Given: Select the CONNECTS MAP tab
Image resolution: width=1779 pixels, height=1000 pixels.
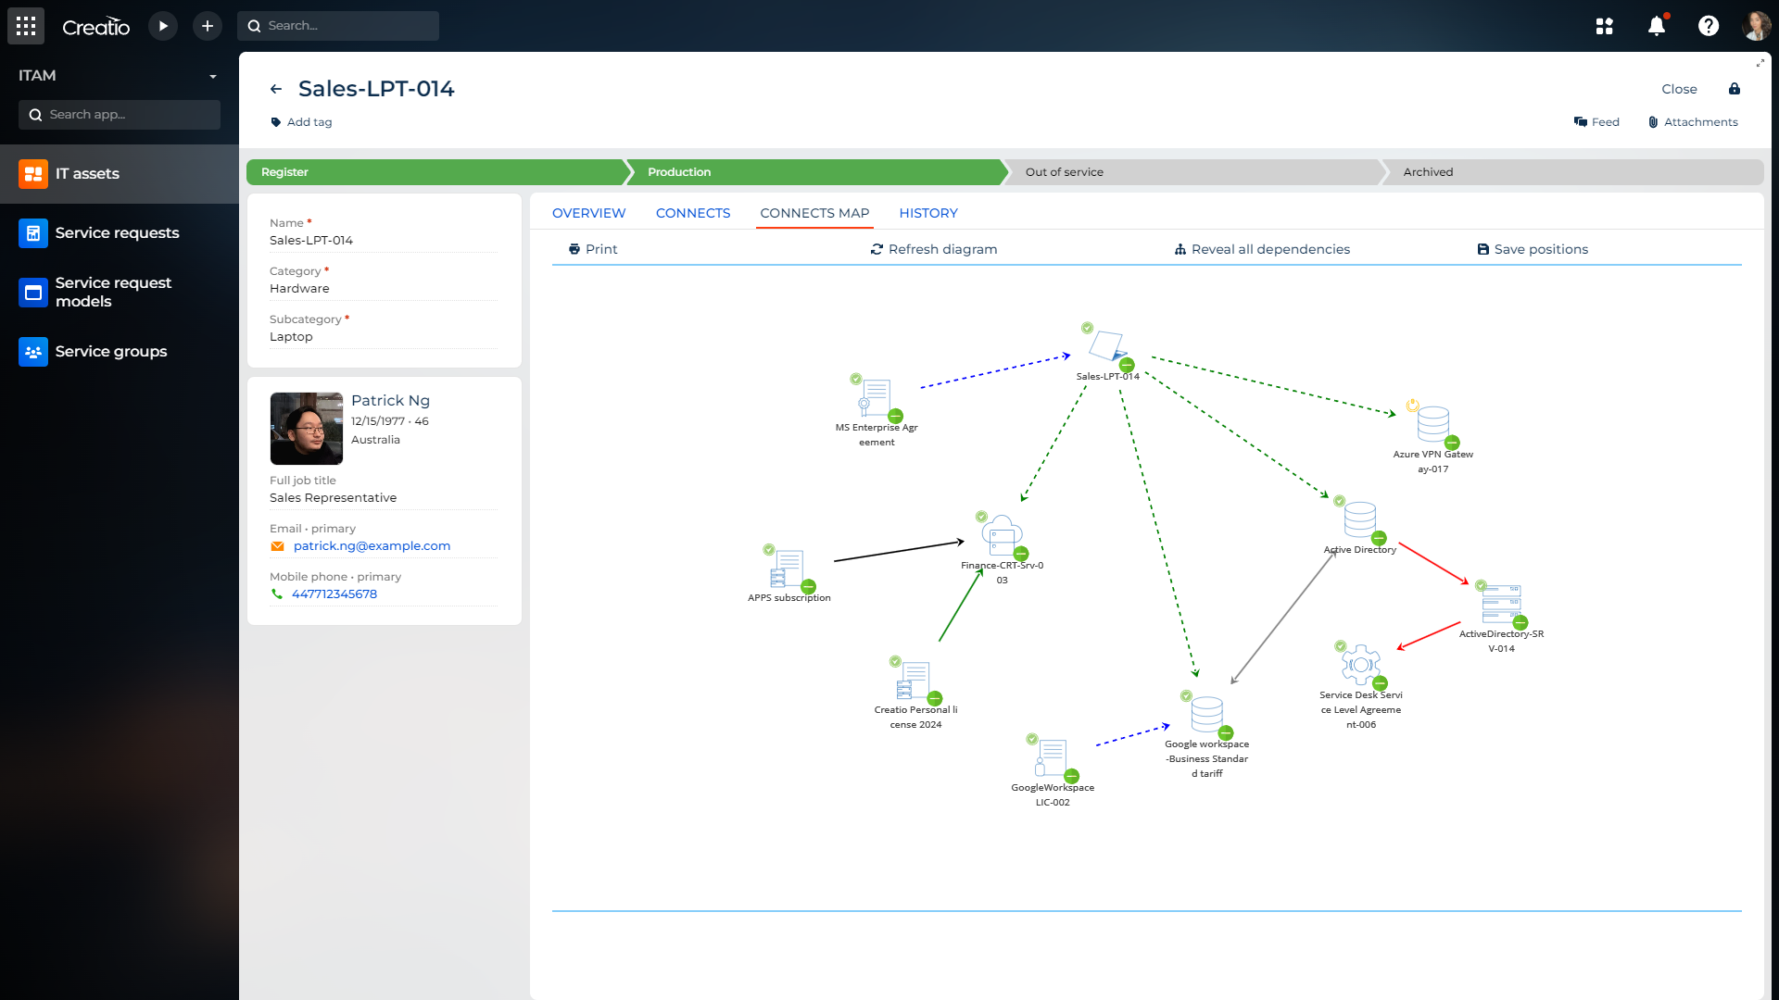Looking at the screenshot, I should [x=814, y=213].
